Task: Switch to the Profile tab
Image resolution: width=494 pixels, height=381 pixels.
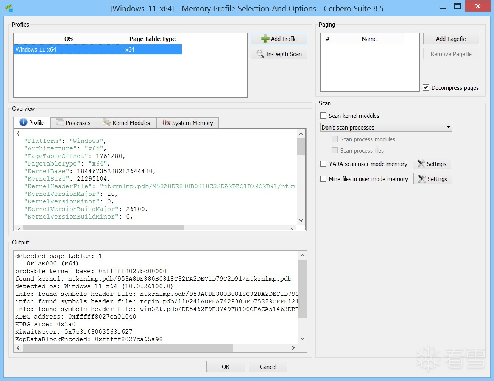Action: tap(32, 122)
